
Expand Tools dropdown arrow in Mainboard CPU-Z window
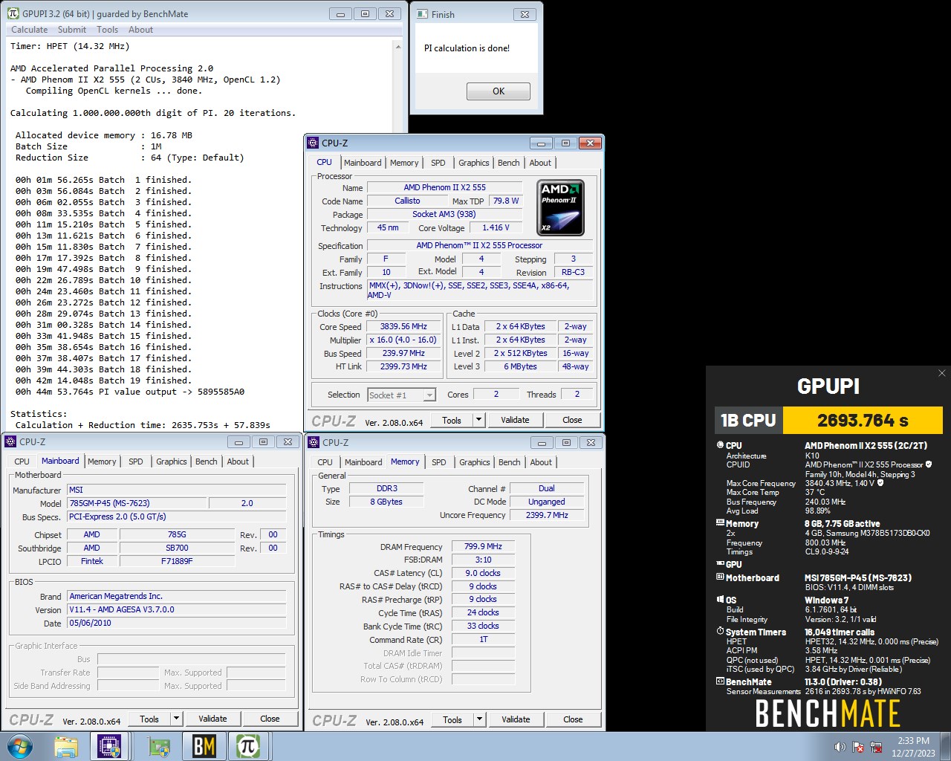[177, 719]
